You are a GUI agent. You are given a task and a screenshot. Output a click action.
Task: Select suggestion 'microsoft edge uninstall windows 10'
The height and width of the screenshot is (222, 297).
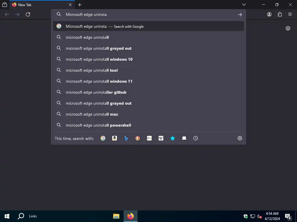(x=148, y=59)
